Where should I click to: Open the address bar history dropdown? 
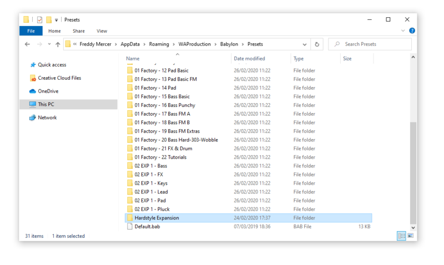[x=305, y=44]
